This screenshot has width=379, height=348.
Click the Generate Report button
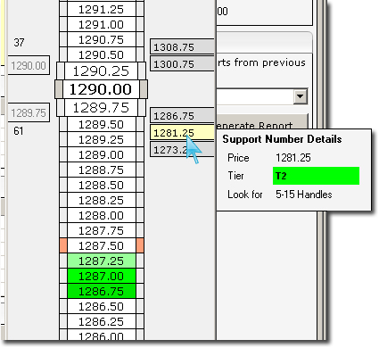(x=262, y=121)
